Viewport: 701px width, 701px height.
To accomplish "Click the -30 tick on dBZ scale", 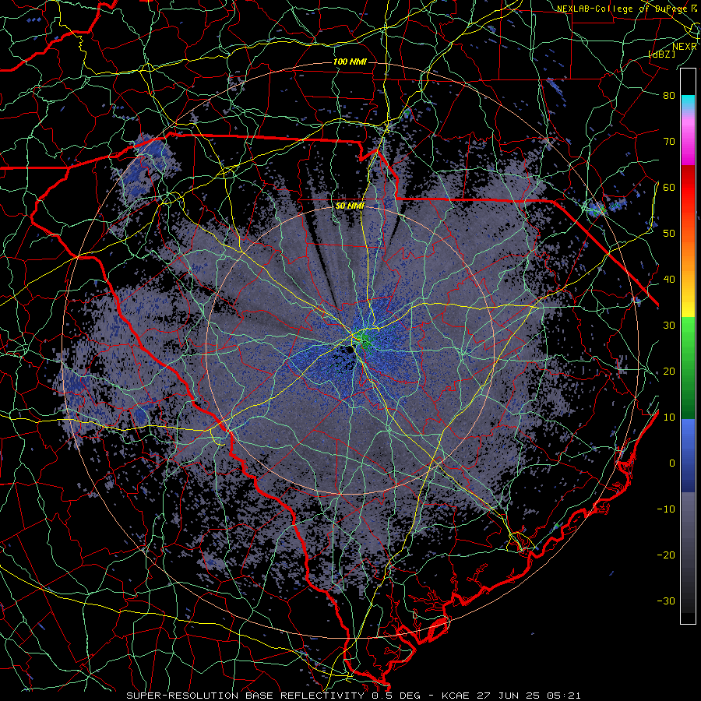I will tap(666, 601).
